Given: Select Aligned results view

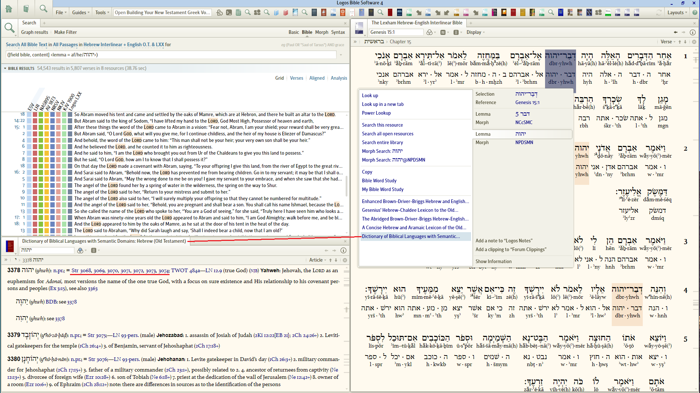Looking at the screenshot, I should point(317,78).
